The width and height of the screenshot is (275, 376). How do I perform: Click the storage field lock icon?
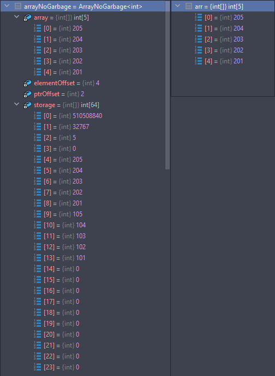click(27, 105)
